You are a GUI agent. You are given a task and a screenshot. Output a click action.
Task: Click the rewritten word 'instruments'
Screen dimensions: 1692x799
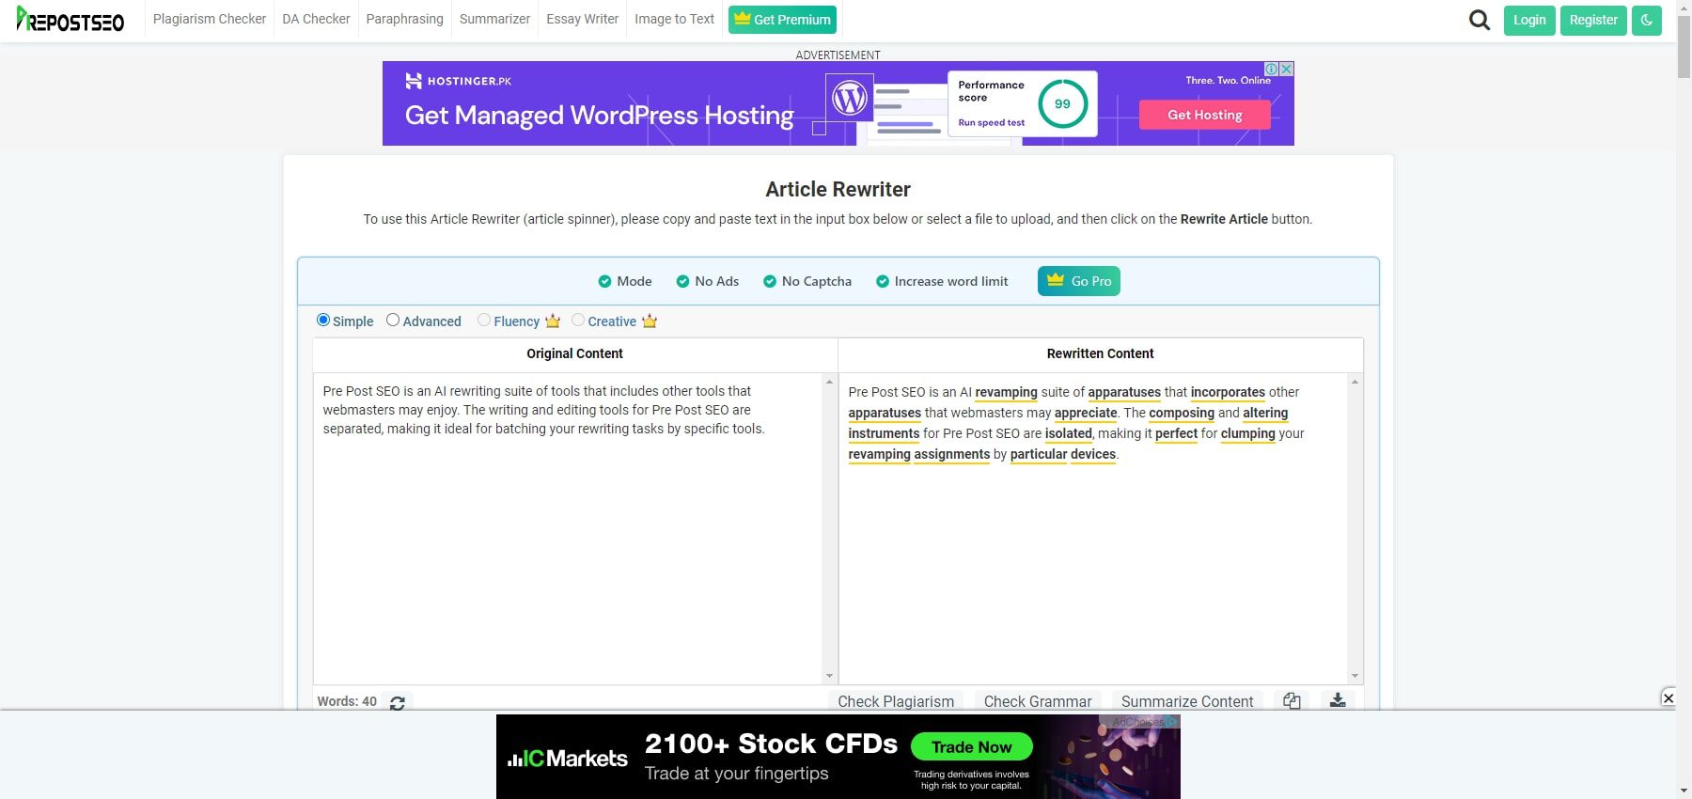[x=884, y=433]
